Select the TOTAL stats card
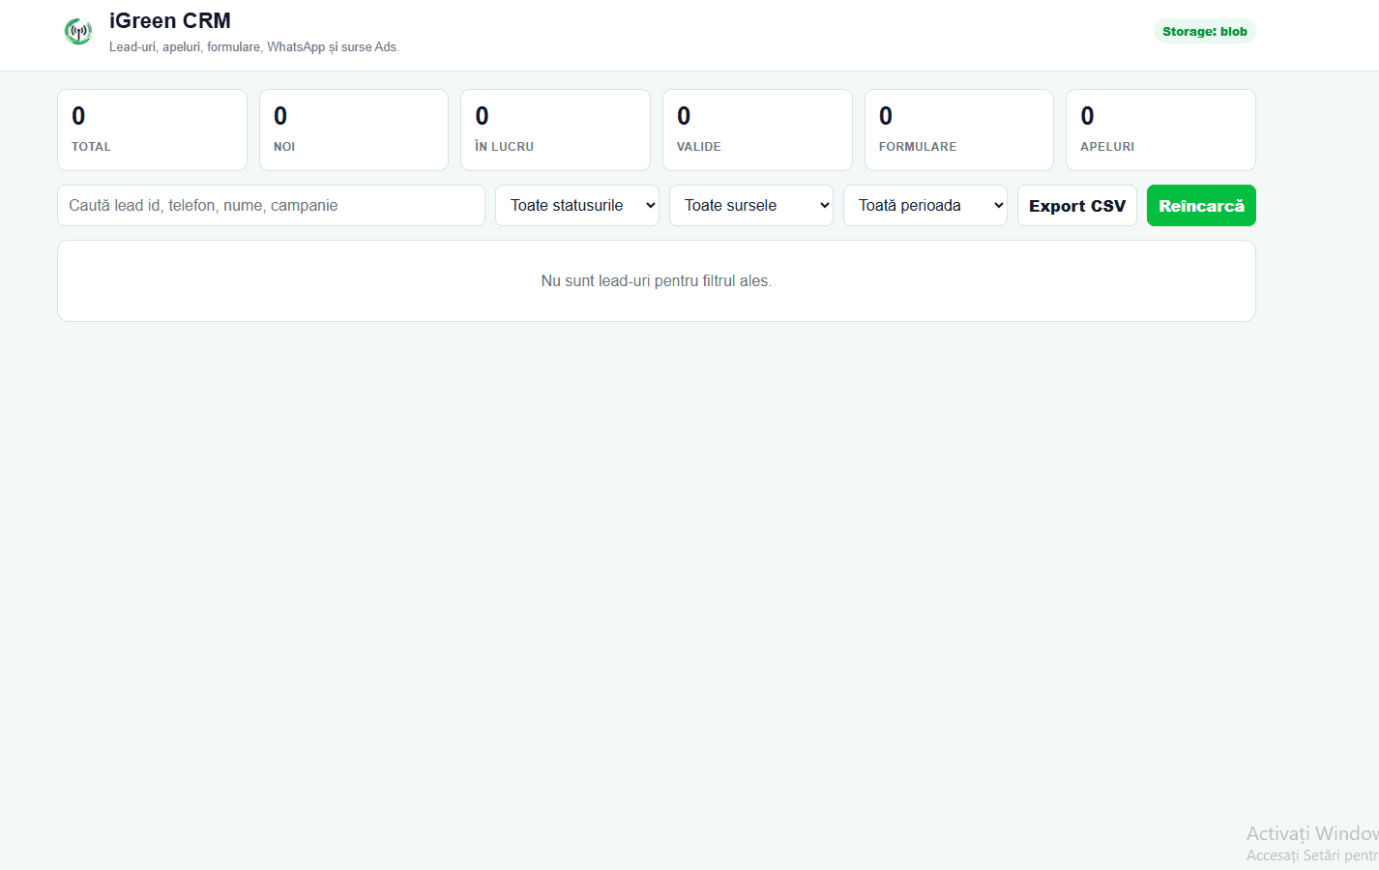 point(152,130)
